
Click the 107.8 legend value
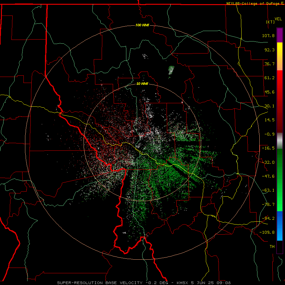pyautogui.click(x=268, y=35)
